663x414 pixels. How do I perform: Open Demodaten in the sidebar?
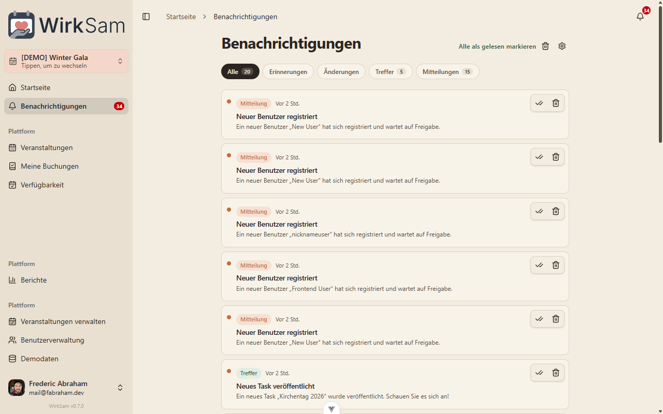coord(66,359)
